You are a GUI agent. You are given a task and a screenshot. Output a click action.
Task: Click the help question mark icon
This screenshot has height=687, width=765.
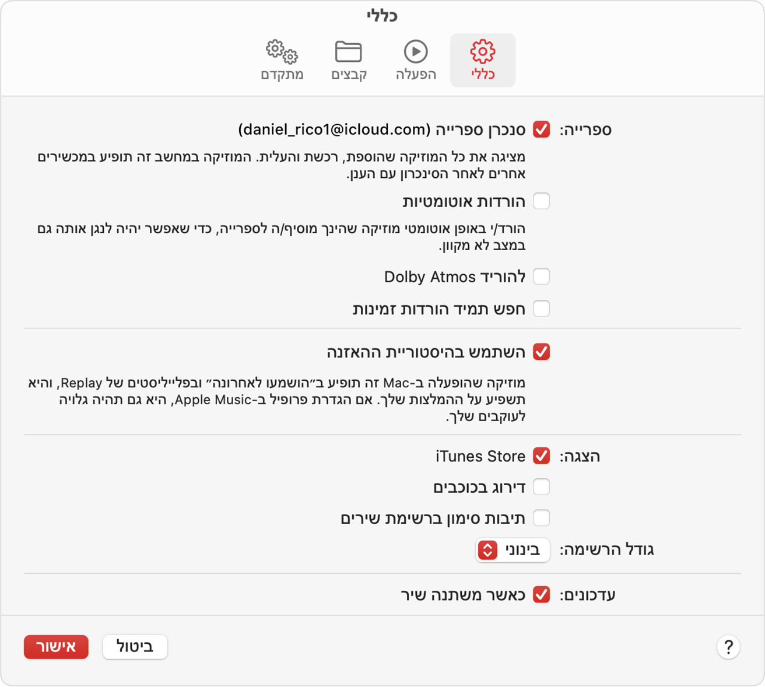(x=728, y=647)
